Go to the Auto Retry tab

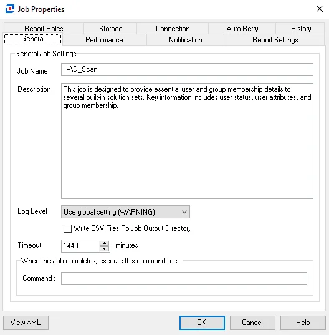click(242, 29)
